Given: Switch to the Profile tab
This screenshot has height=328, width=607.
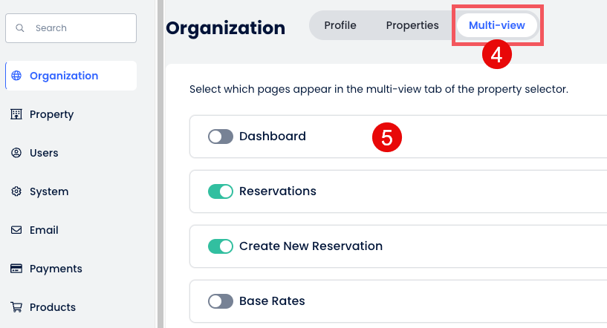Looking at the screenshot, I should coord(340,25).
